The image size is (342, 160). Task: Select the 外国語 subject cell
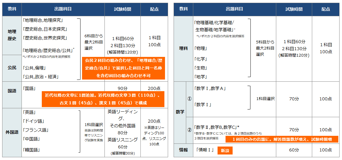click(12, 132)
